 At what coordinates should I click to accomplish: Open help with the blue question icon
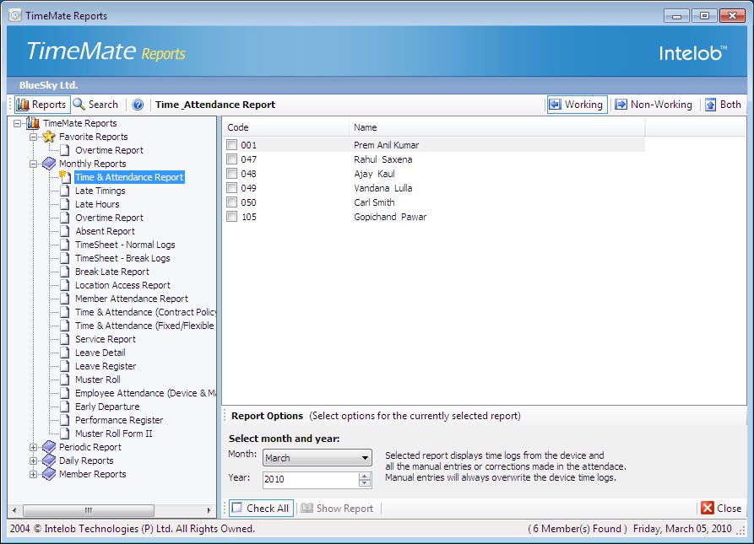(x=138, y=105)
